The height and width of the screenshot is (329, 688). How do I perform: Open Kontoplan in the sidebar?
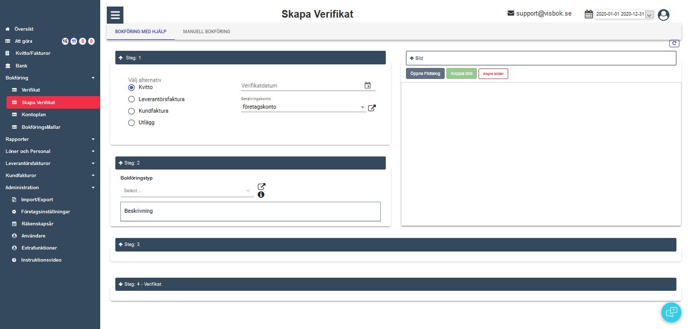pyautogui.click(x=33, y=115)
